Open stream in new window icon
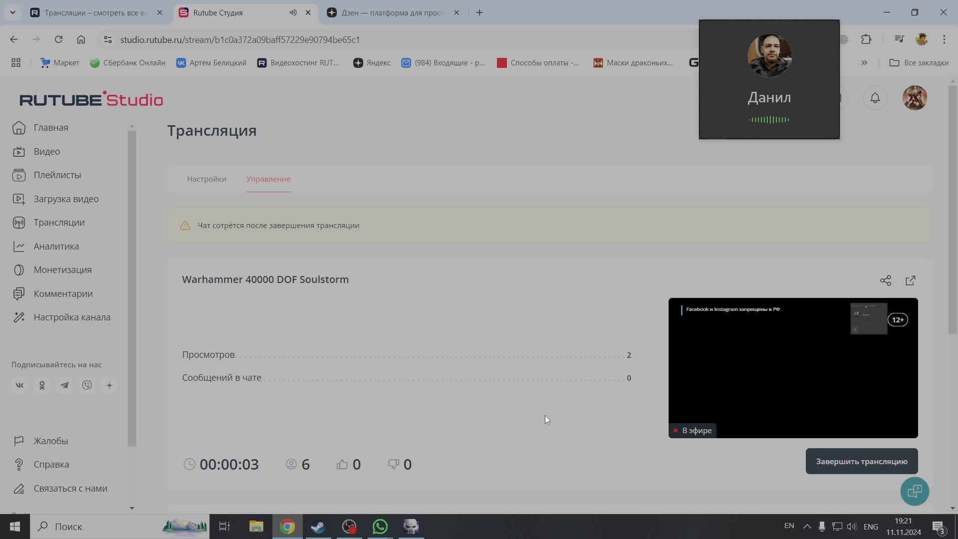958x539 pixels. tap(910, 280)
